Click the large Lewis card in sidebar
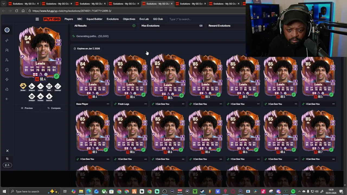This screenshot has height=195, width=347. coord(40,54)
